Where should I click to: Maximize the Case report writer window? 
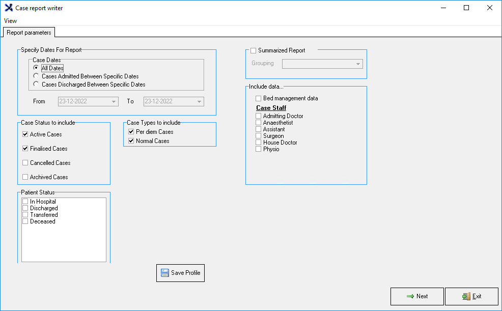tap(466, 8)
